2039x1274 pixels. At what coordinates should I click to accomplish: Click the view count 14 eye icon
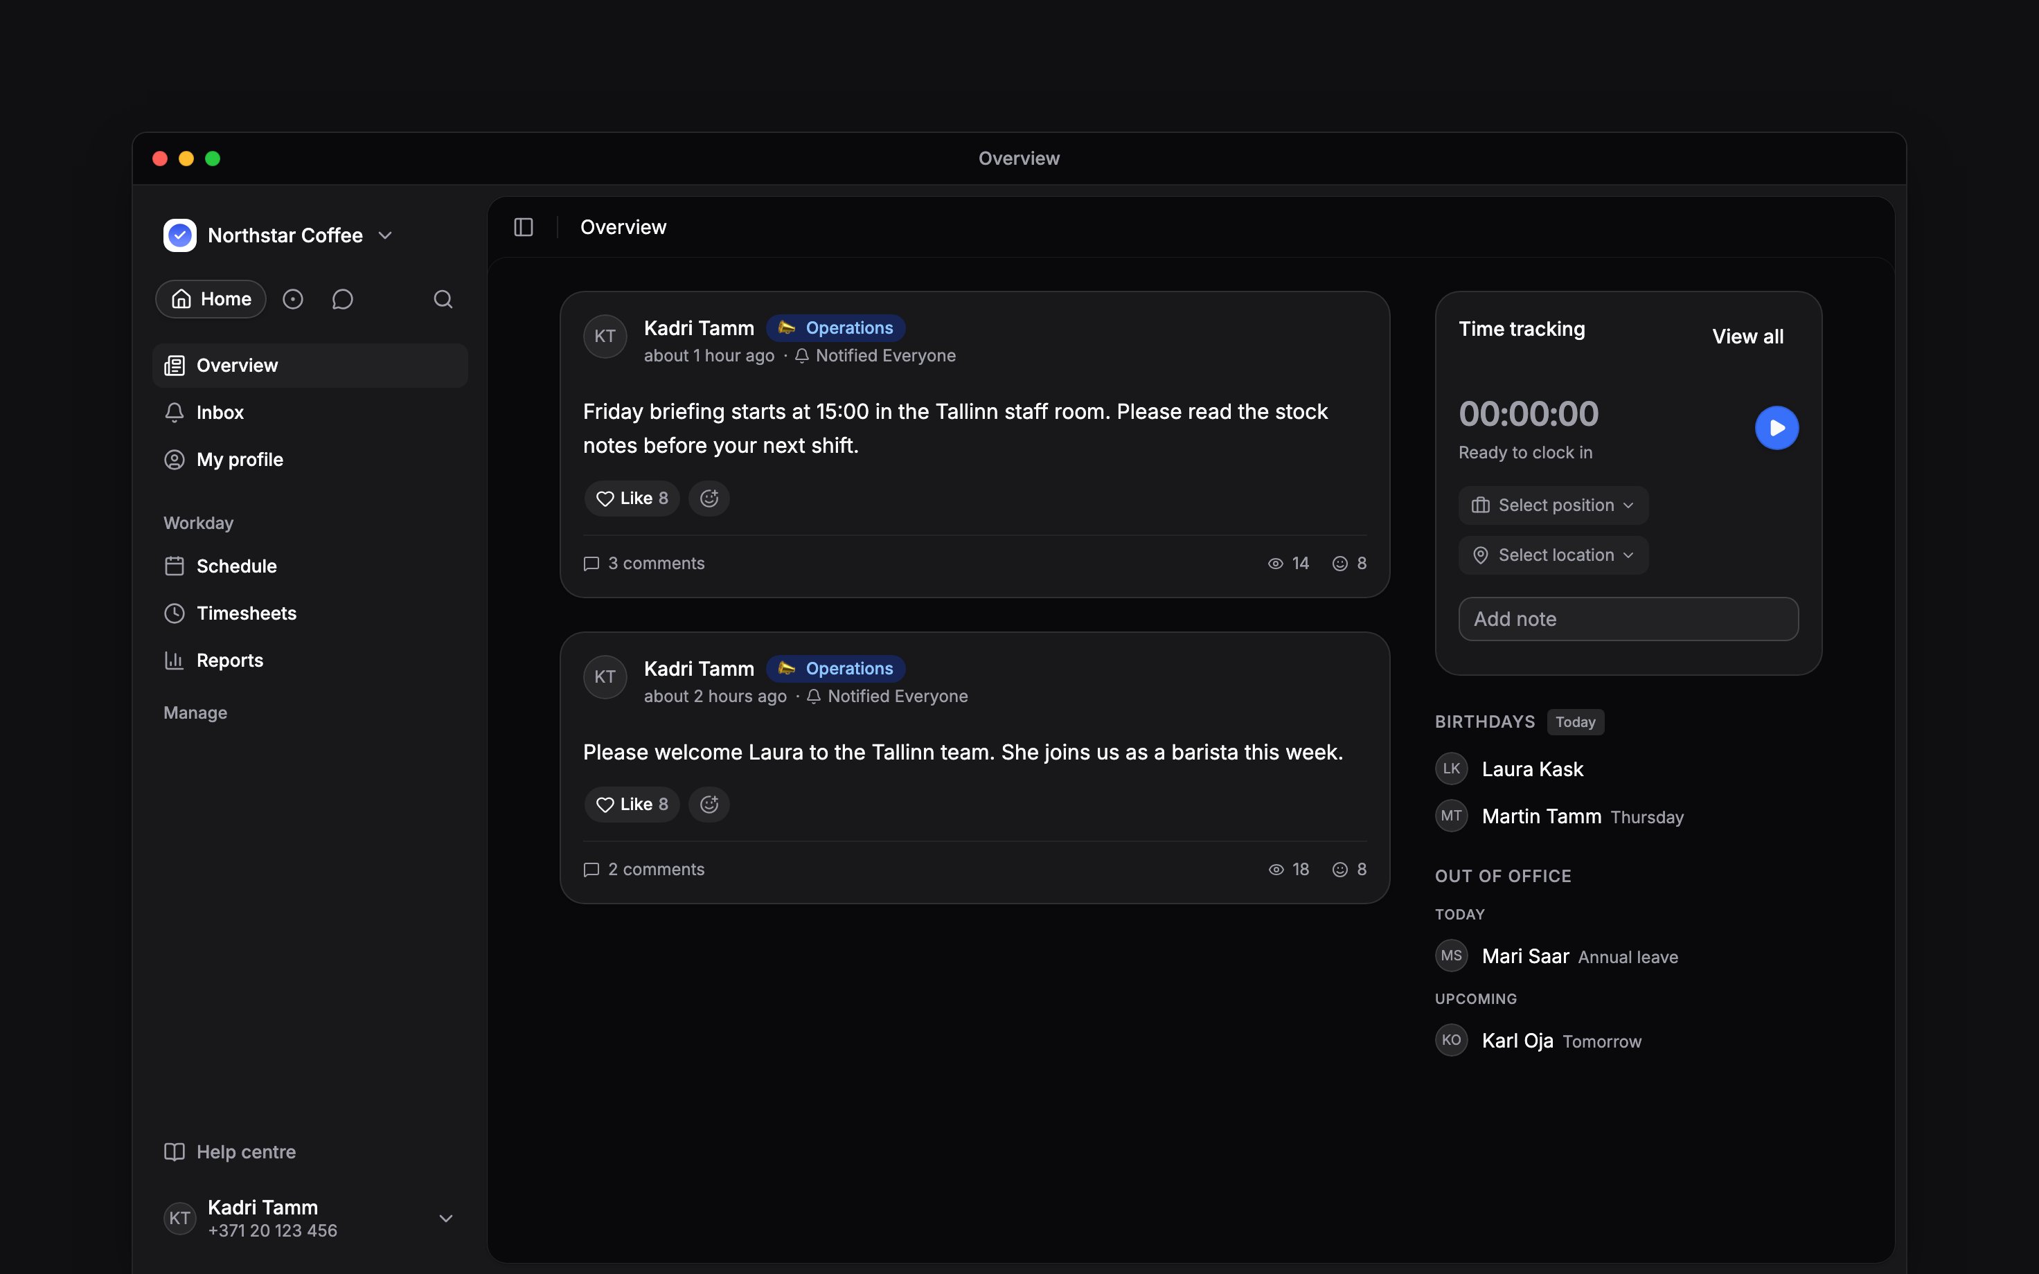click(1276, 564)
